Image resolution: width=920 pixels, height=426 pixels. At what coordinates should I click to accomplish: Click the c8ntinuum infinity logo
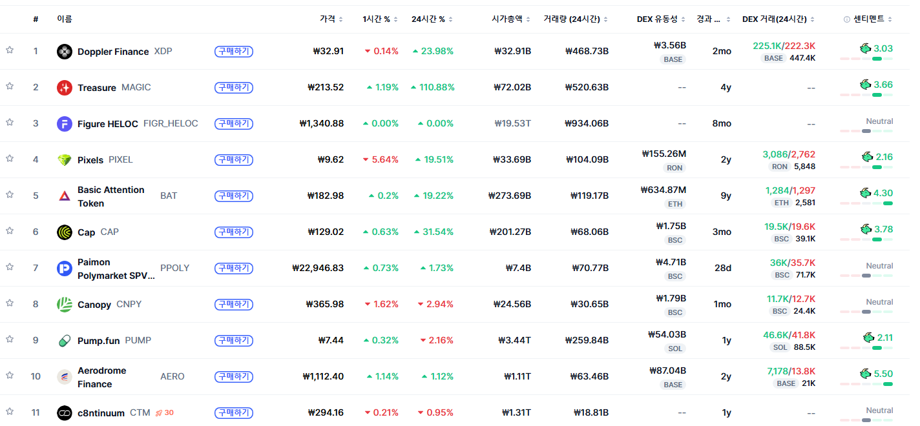[64, 413]
